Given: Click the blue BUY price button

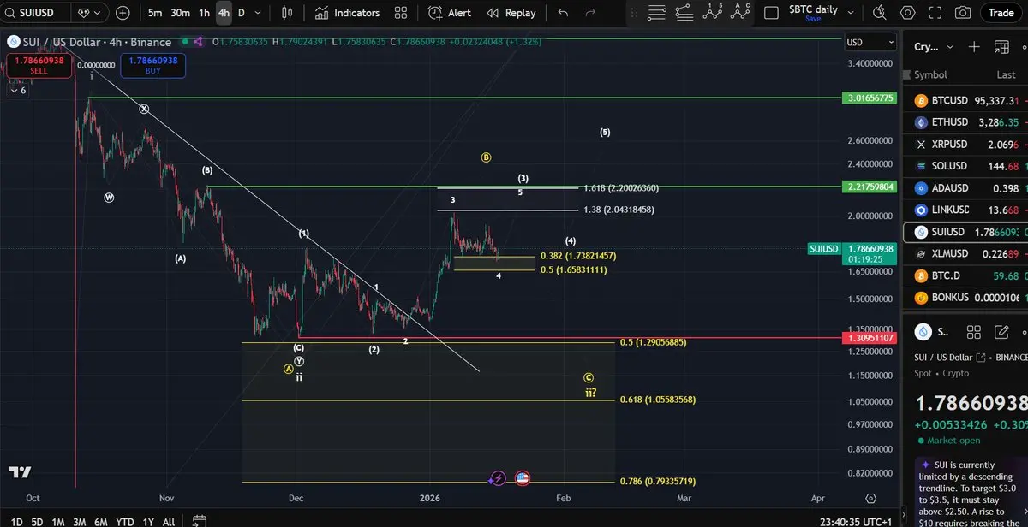Looking at the screenshot, I should tap(153, 65).
